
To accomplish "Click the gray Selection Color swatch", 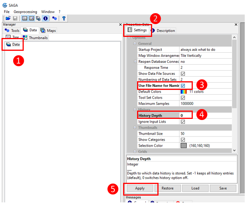I will [183, 146].
